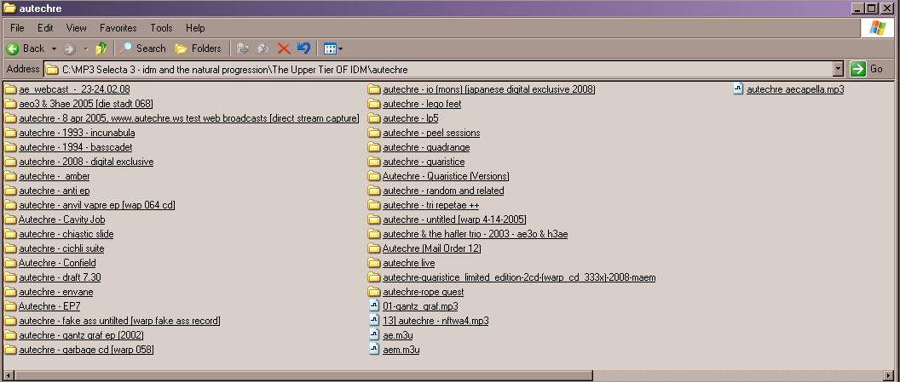Click the Go button

click(x=867, y=69)
